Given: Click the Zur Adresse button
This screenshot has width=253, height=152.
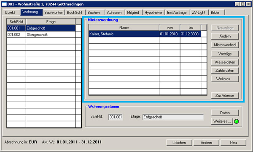Looking at the screenshot, I should pos(225,95).
